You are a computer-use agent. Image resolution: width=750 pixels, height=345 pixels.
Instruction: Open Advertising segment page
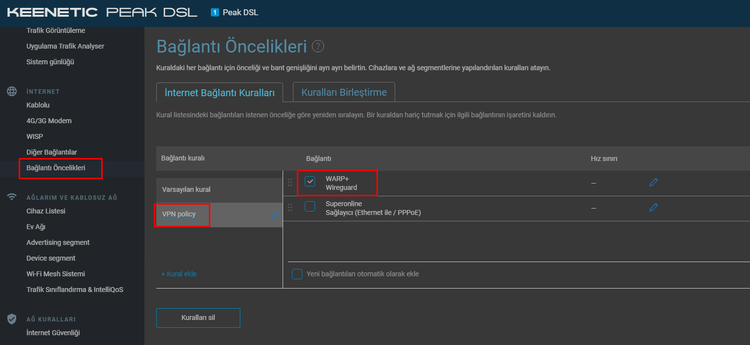[58, 242]
